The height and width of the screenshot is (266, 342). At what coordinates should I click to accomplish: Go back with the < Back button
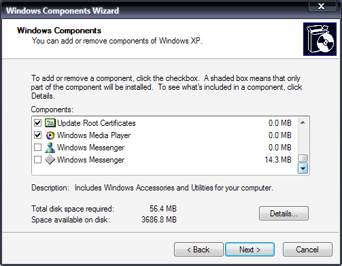pos(199,250)
